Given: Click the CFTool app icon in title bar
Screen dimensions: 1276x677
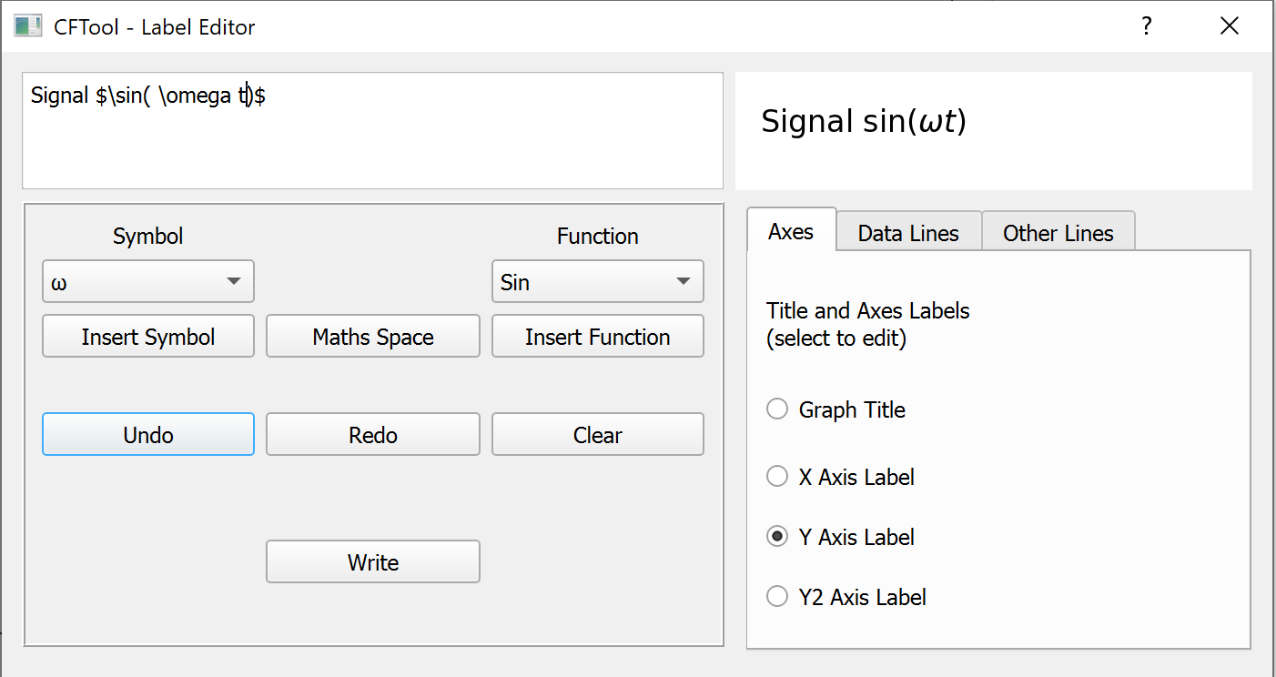Looking at the screenshot, I should (x=27, y=26).
